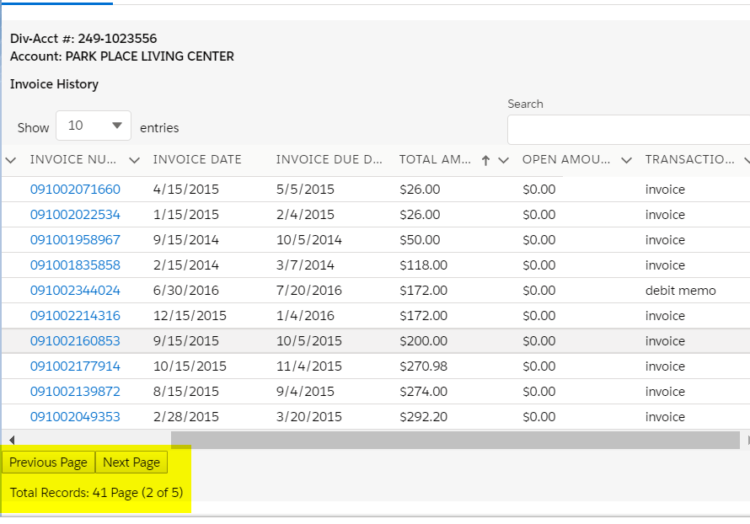Open the filter chevron on Transaction column
The image size is (750, 524).
click(x=745, y=159)
